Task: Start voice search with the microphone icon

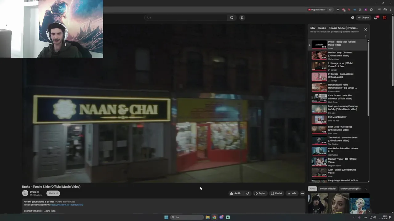Action: [242, 17]
